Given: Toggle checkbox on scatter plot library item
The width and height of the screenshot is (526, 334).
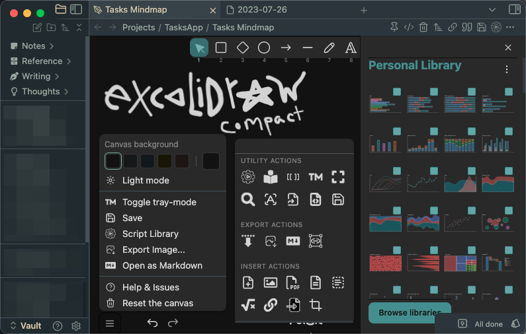Looking at the screenshot, I should pos(472,211).
